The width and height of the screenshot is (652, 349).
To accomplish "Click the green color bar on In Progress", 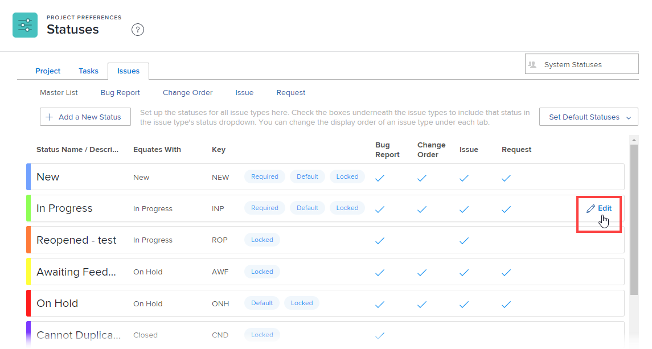I will [28, 208].
